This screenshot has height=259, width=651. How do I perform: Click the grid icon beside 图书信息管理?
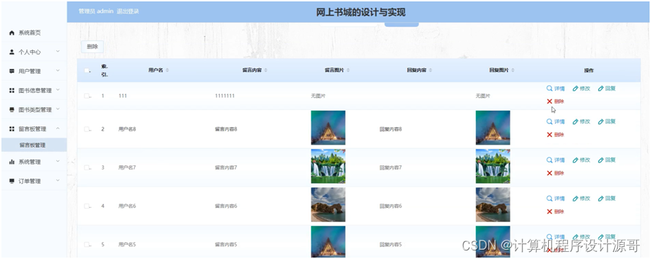tap(11, 90)
